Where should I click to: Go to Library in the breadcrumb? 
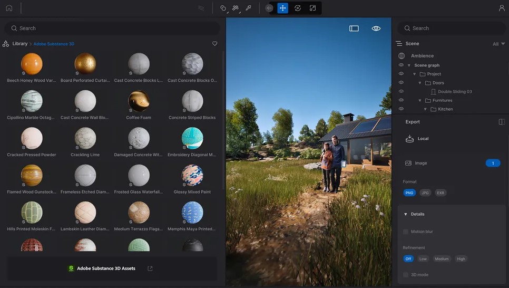click(19, 44)
